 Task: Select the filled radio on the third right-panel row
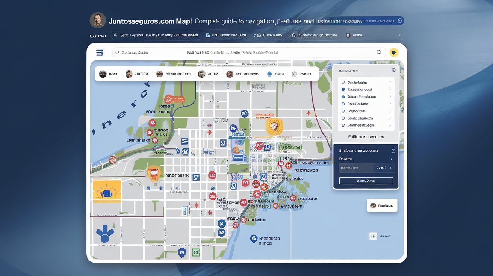coord(343,96)
